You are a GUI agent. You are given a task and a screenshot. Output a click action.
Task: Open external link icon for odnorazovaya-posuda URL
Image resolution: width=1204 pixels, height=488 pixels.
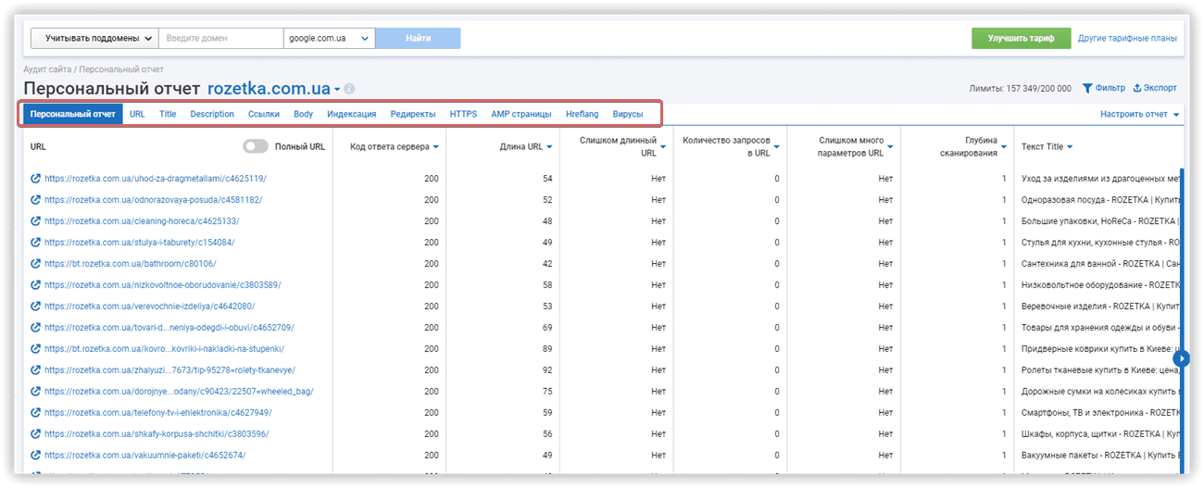coord(35,199)
